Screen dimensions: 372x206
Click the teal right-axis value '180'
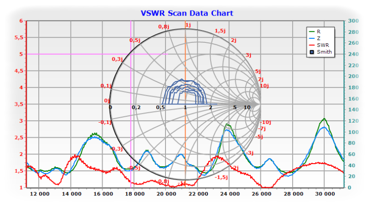point(353,88)
